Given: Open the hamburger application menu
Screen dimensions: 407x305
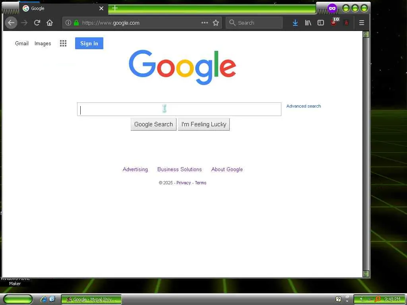Looking at the screenshot, I should [362, 23].
